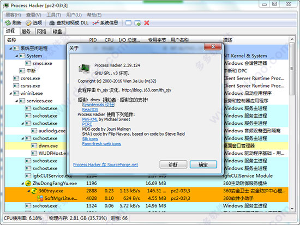This screenshot has width=300, height=225.
Task: Click the Refresh toolbar icon
Action: (8, 23)
